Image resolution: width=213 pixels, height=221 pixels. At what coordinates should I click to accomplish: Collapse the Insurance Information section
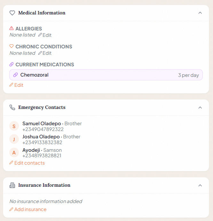click(x=200, y=185)
